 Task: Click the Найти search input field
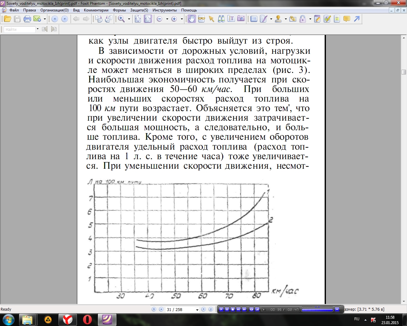[x=20, y=29]
